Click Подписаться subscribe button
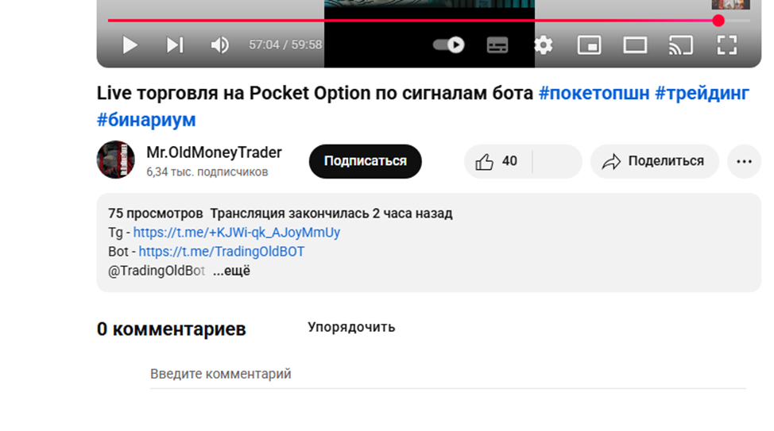 click(366, 161)
